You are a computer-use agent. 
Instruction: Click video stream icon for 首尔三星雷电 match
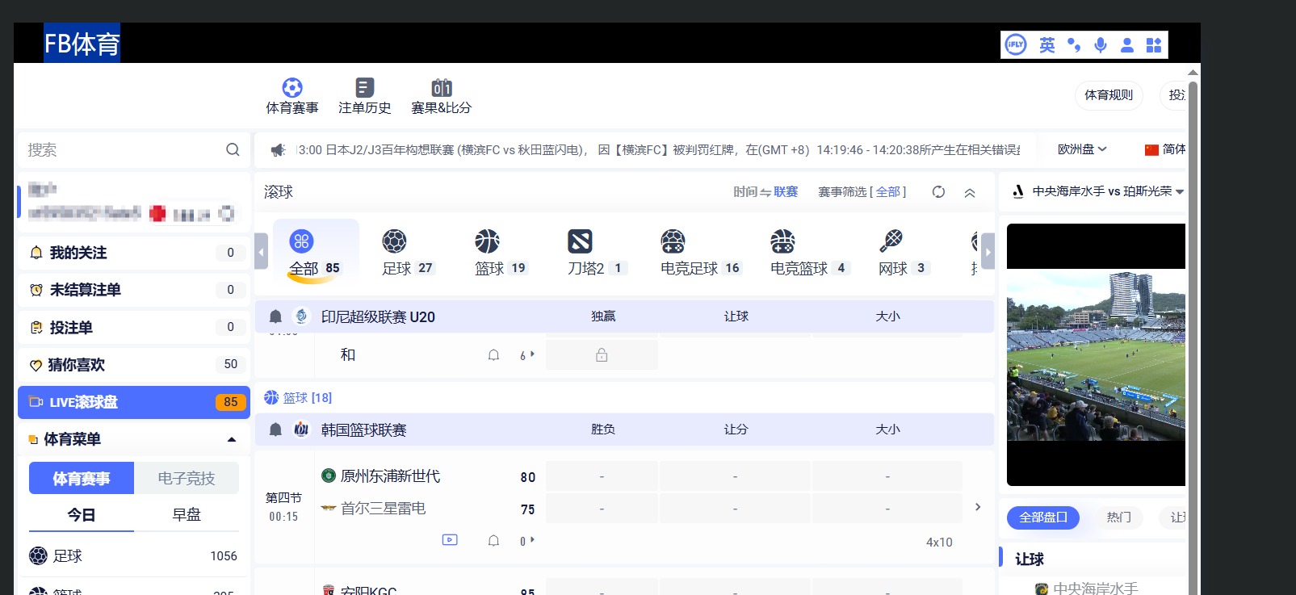point(450,540)
